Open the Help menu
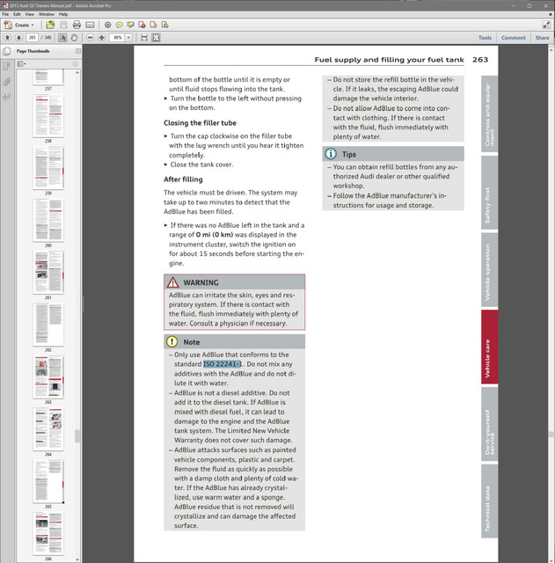Viewport: 555px width, 563px height. [x=63, y=14]
